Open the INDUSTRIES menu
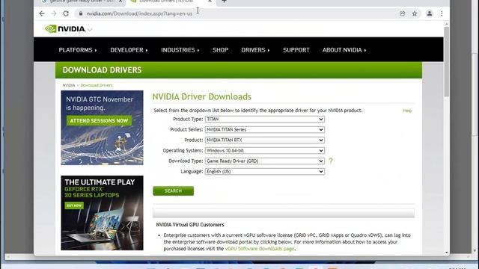 pos(180,50)
